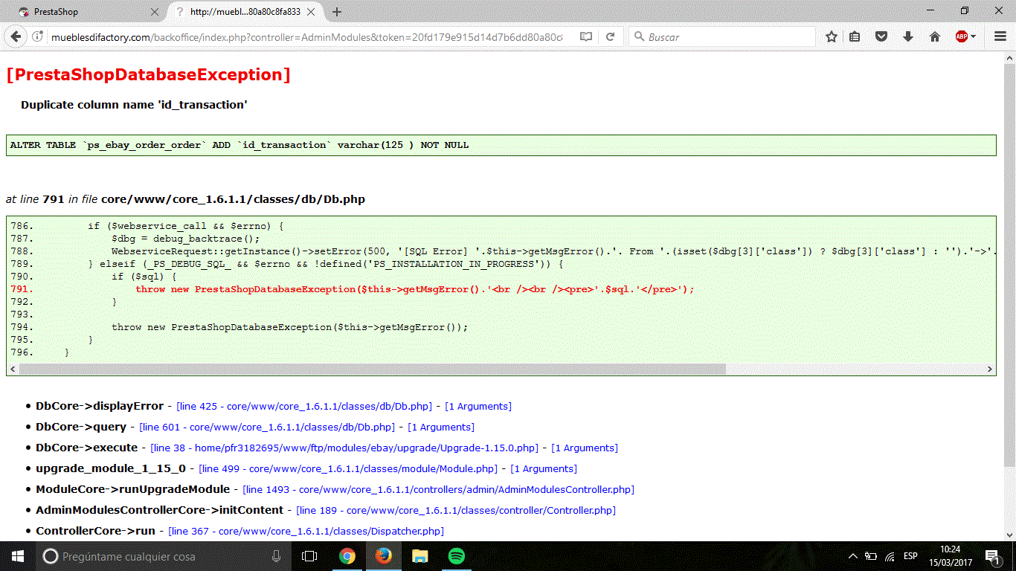Close the PrestaShop tab

tap(155, 12)
